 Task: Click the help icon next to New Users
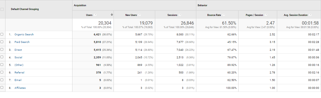click(x=140, y=15)
